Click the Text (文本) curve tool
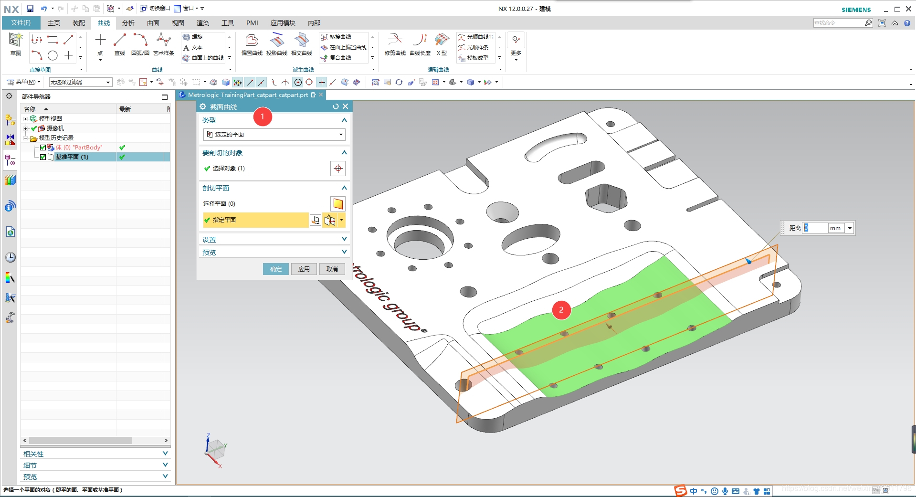 192,47
